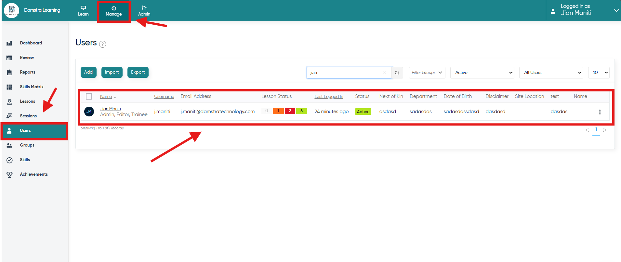
Task: Open the Active status dropdown
Action: (482, 72)
